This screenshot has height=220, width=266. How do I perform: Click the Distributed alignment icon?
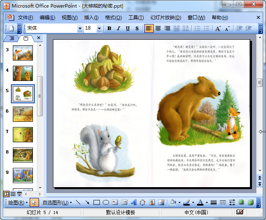tap(177, 28)
